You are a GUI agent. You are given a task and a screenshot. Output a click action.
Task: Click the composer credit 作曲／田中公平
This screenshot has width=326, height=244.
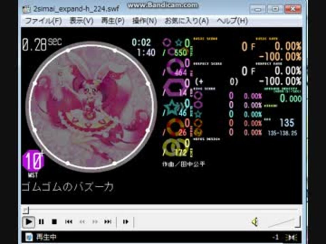184,164
